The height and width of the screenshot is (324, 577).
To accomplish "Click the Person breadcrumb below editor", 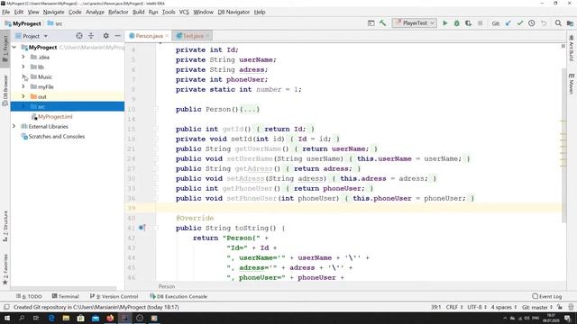I will (x=167, y=286).
